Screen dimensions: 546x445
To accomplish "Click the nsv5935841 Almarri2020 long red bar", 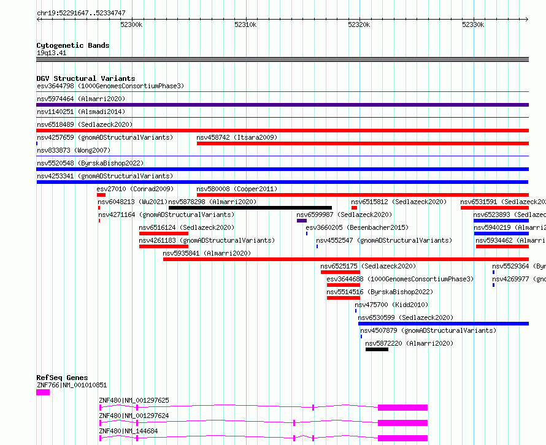I will [x=346, y=259].
